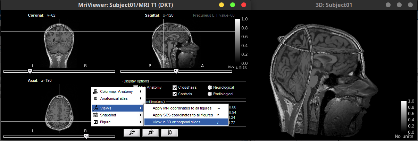Click the Snapshot camera icon
The width and height of the screenshot is (418, 141).
(95, 115)
